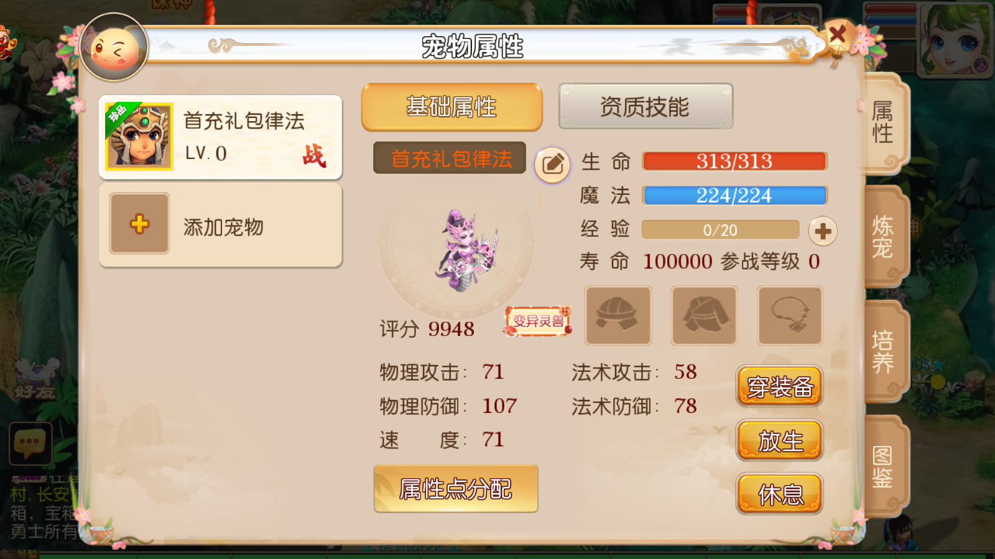The height and width of the screenshot is (559, 995).
Task: Click the pet rename edit icon
Action: [552, 165]
